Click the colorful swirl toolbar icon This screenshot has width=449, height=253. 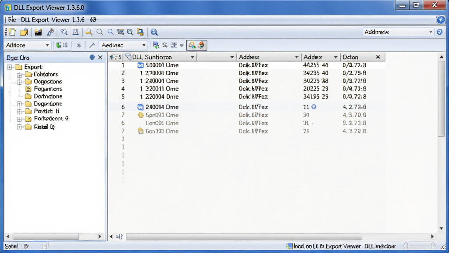(x=202, y=45)
